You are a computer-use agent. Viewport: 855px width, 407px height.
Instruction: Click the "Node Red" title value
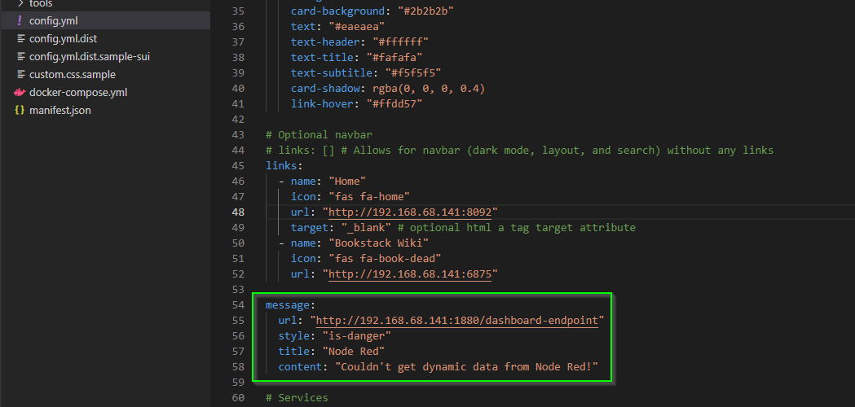[x=354, y=351]
